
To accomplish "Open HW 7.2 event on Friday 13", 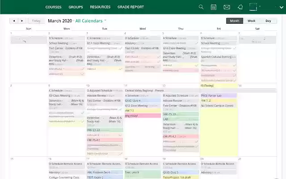I will [219, 100].
